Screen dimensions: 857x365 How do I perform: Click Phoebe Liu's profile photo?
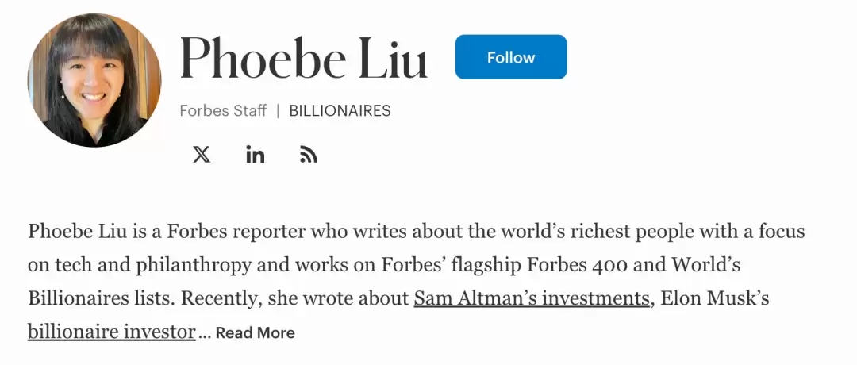94,80
